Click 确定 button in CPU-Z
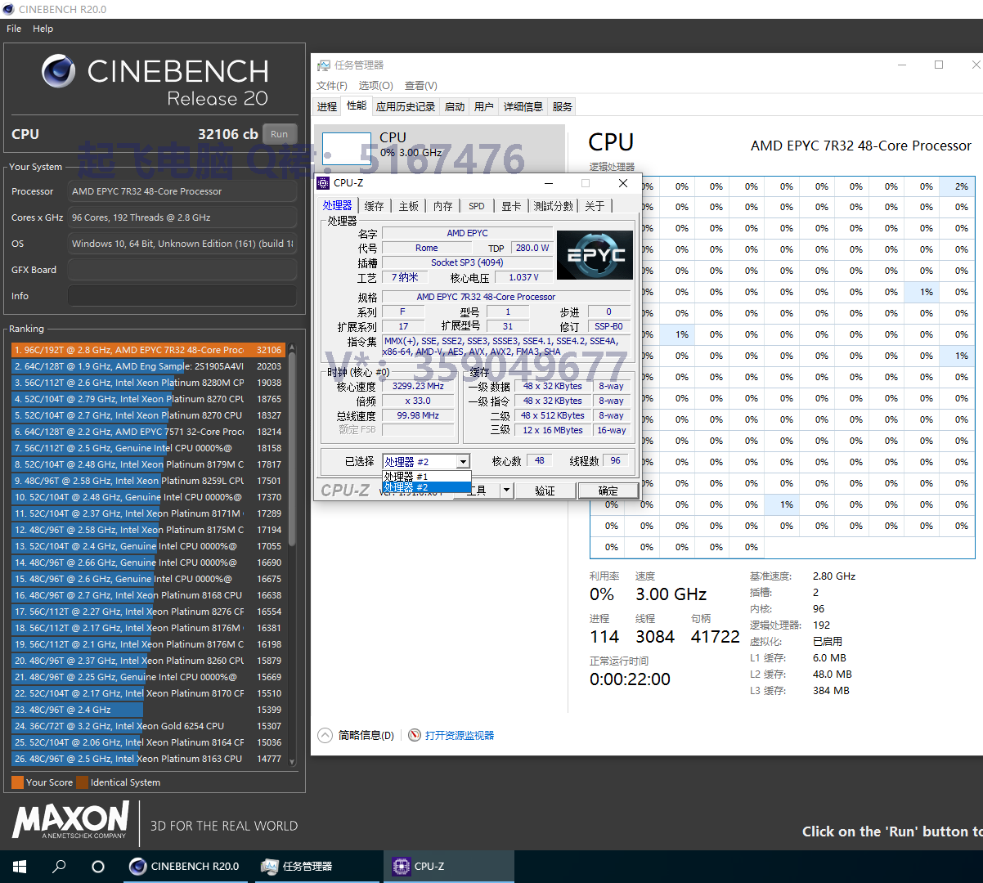 tap(608, 491)
